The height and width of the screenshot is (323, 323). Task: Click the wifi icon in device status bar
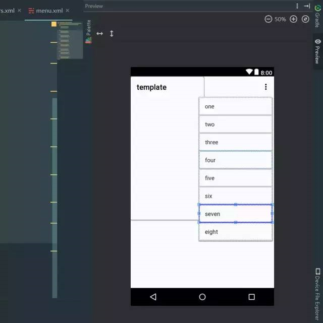point(249,72)
